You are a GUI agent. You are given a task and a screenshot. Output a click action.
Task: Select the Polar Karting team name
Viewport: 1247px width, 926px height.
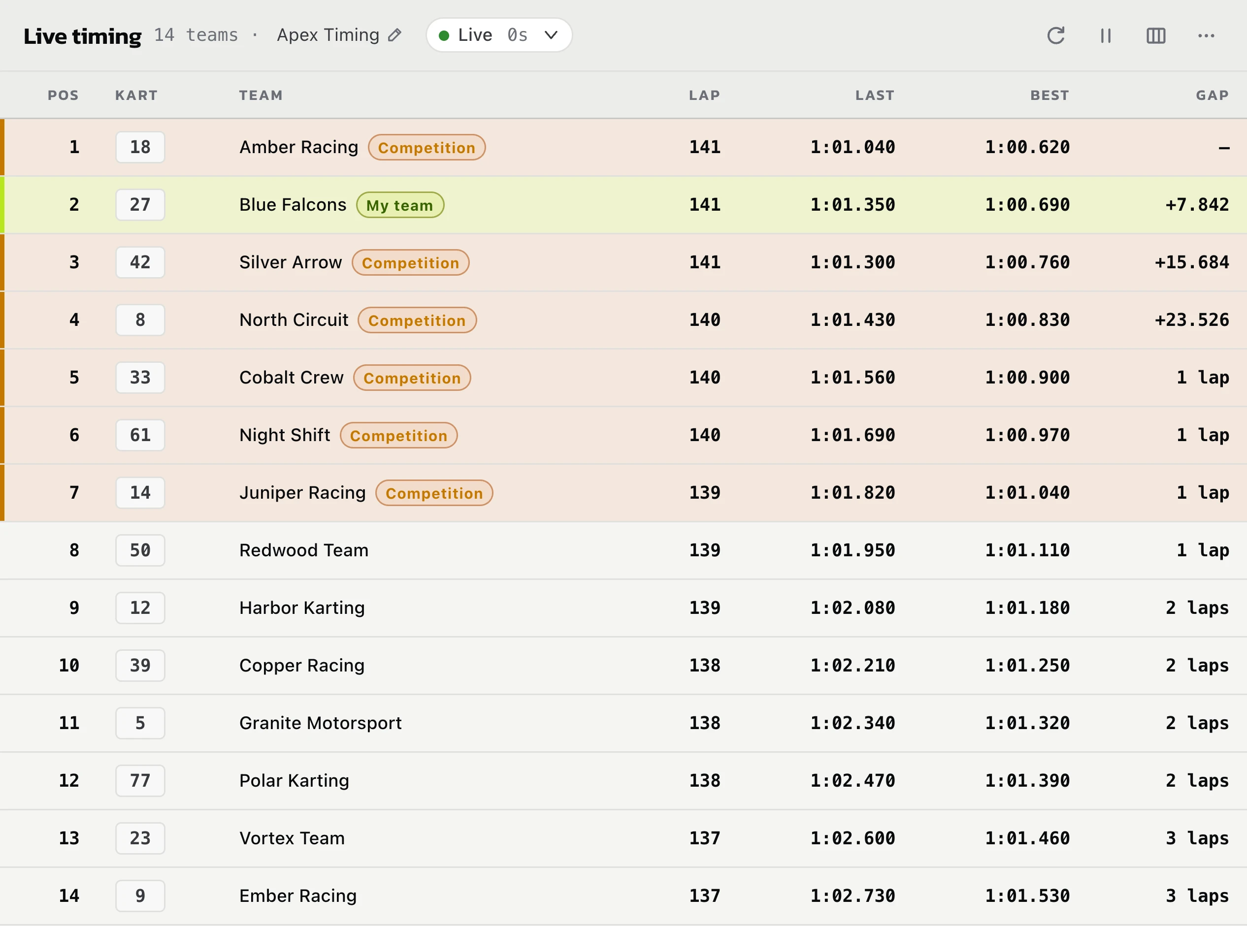pos(295,781)
